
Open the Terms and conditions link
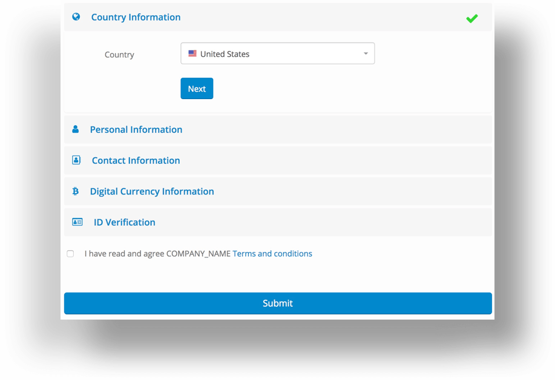[272, 254]
